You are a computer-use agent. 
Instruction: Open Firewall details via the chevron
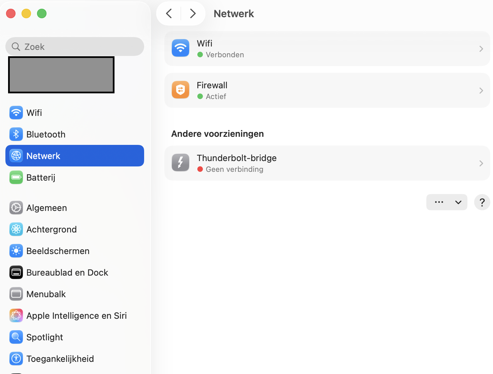pyautogui.click(x=481, y=90)
